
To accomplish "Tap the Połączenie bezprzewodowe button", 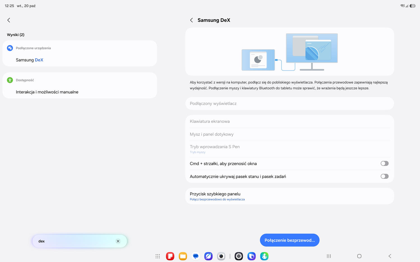I will coord(290,240).
